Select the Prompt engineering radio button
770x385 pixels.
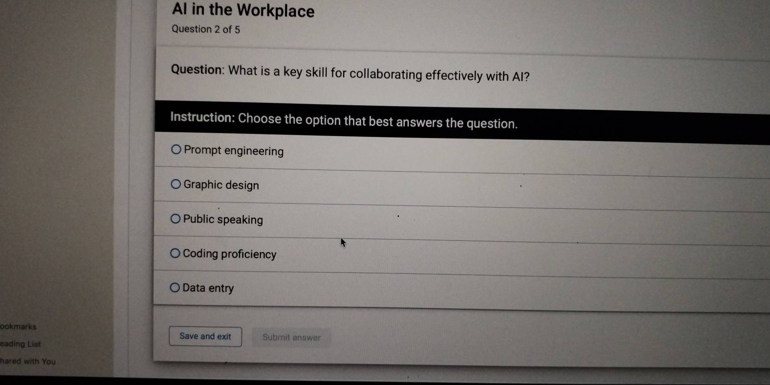[176, 149]
